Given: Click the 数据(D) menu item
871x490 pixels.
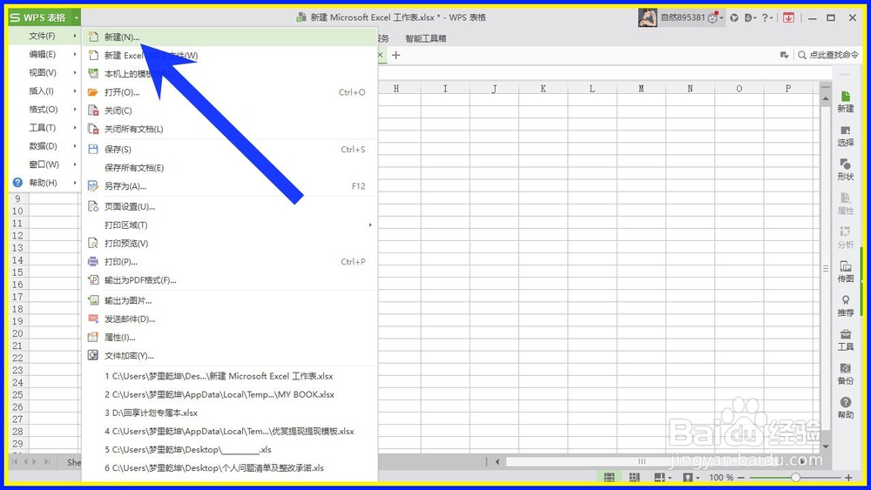Looking at the screenshot, I should (44, 146).
